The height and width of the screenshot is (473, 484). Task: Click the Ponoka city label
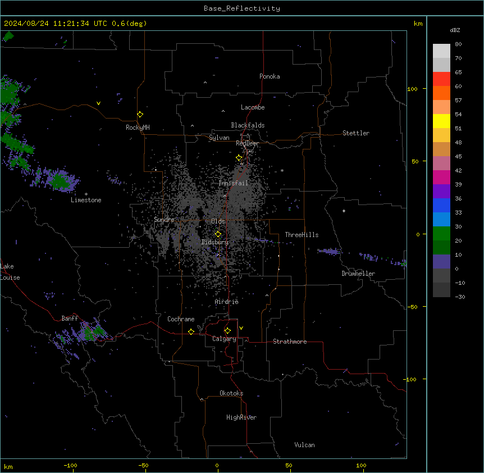click(270, 76)
